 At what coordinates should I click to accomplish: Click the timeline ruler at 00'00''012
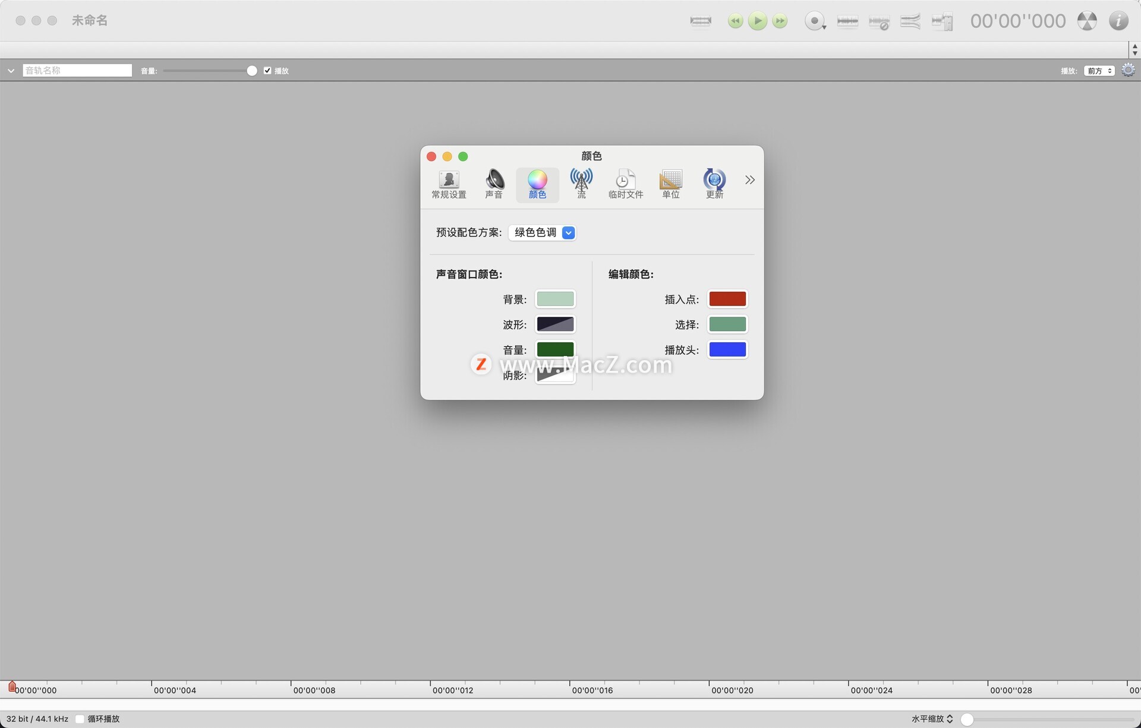[453, 691]
